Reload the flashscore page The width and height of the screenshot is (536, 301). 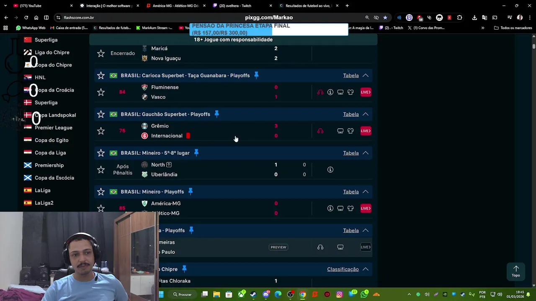click(26, 18)
